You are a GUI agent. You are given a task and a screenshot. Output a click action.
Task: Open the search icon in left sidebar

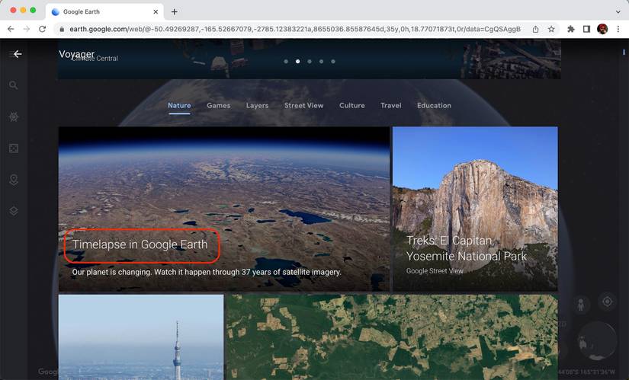pyautogui.click(x=14, y=85)
